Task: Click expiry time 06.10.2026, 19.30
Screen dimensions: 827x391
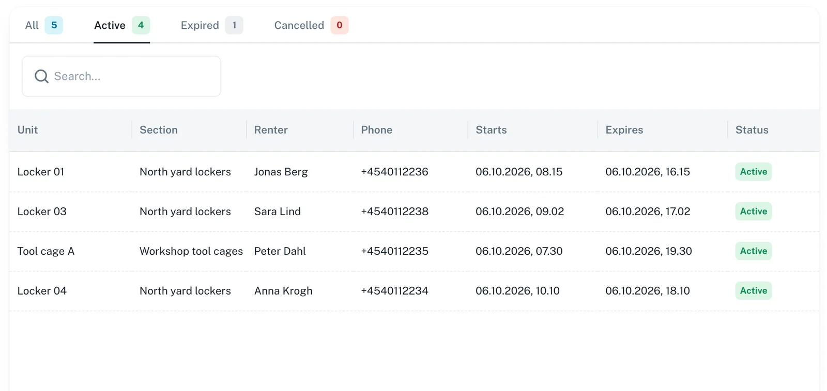Action: point(649,251)
